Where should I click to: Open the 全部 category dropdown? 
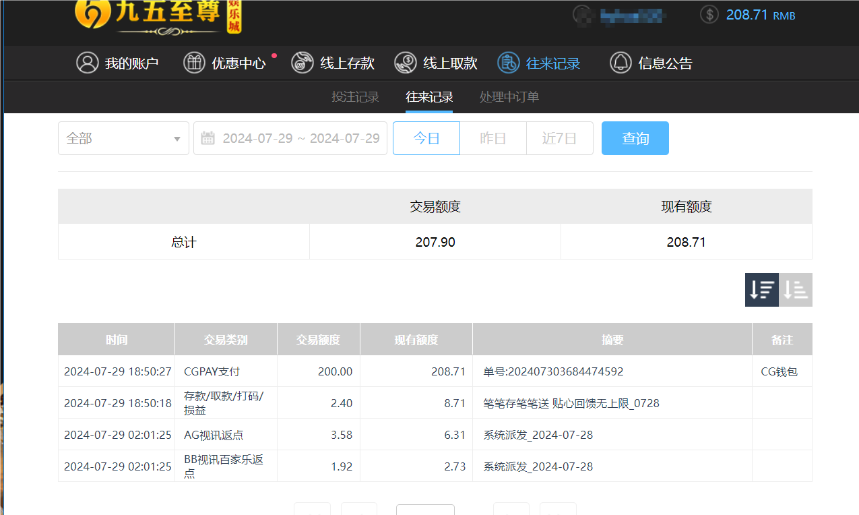[123, 138]
